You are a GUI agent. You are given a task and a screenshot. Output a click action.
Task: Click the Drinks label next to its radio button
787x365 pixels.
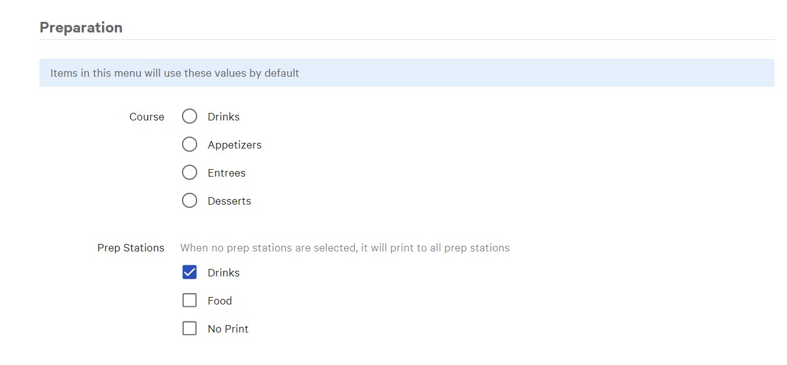(223, 116)
